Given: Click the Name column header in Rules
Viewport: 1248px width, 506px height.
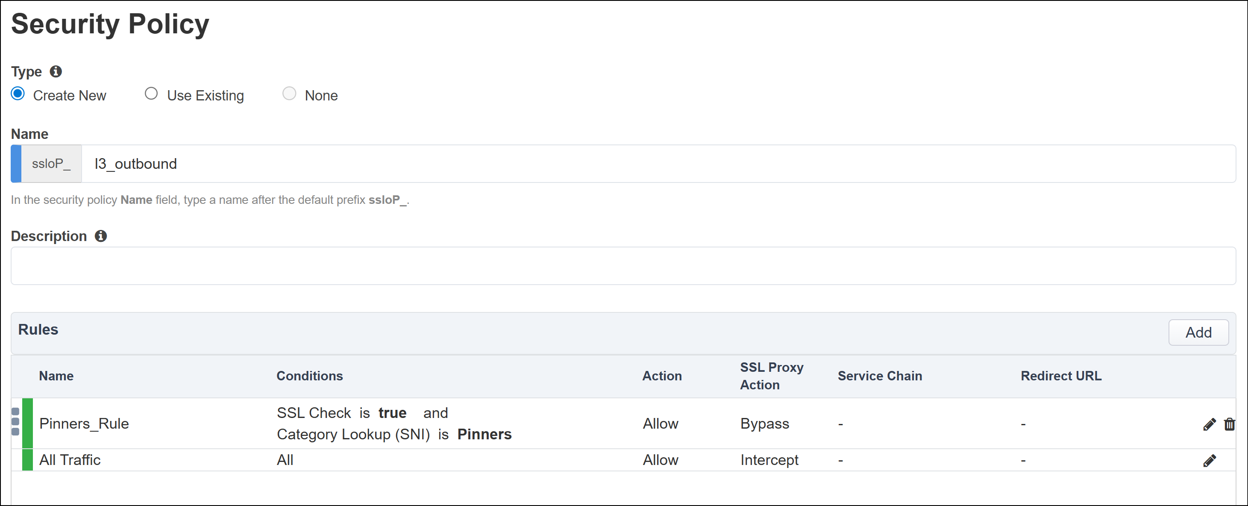Looking at the screenshot, I should pos(56,376).
